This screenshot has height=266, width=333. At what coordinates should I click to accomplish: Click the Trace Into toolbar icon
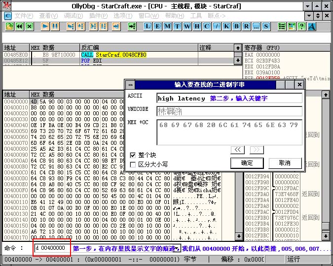click(x=93, y=27)
